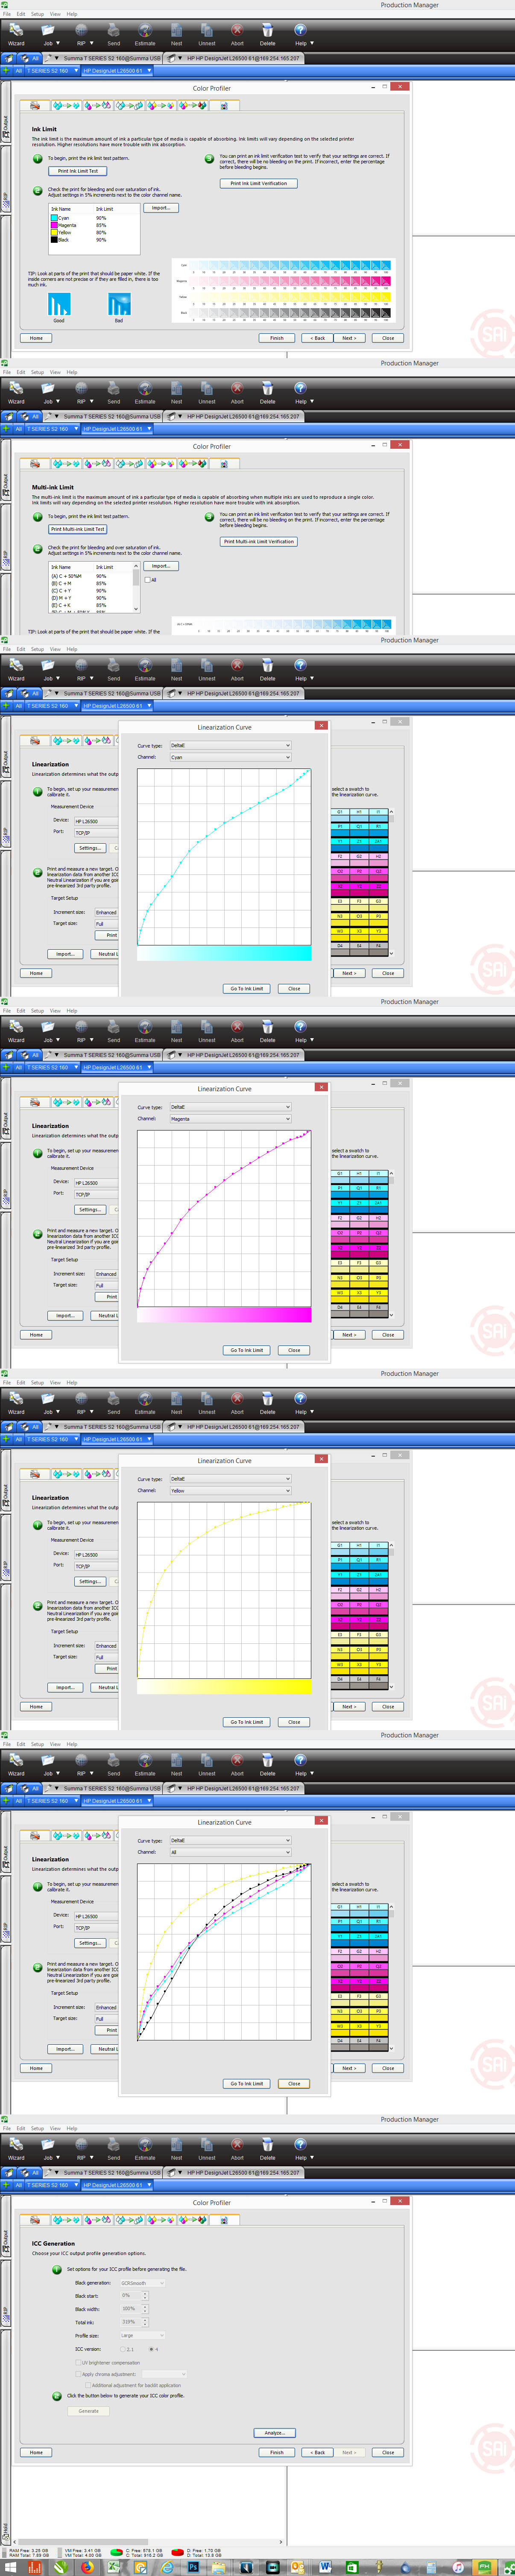515x2576 pixels.
Task: Open Photoshop from the Windows taskbar
Action: pos(193,2567)
